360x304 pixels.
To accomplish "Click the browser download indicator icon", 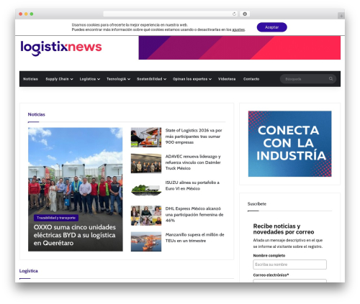I will 245,14.
